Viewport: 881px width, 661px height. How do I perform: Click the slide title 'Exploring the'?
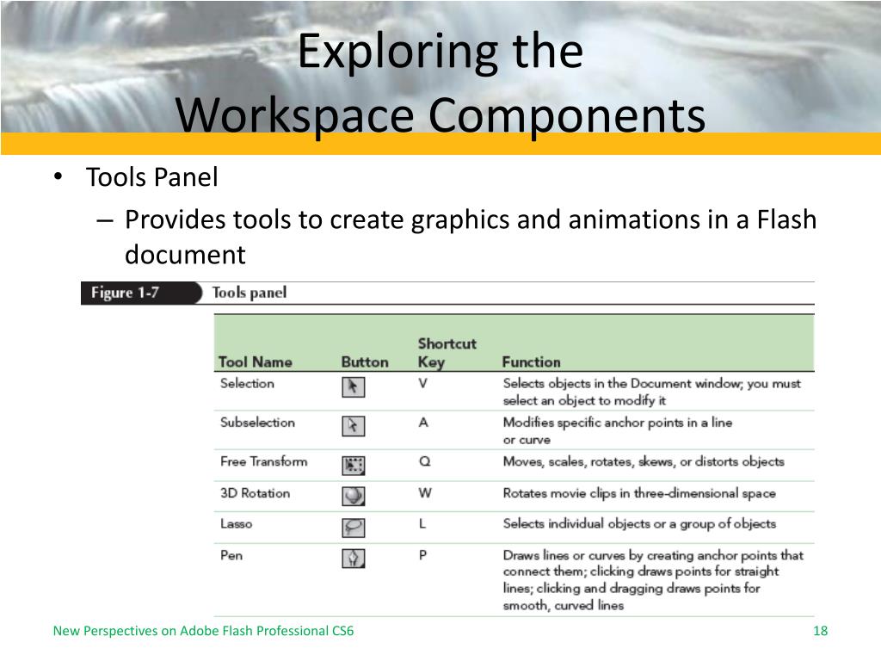pos(440,51)
